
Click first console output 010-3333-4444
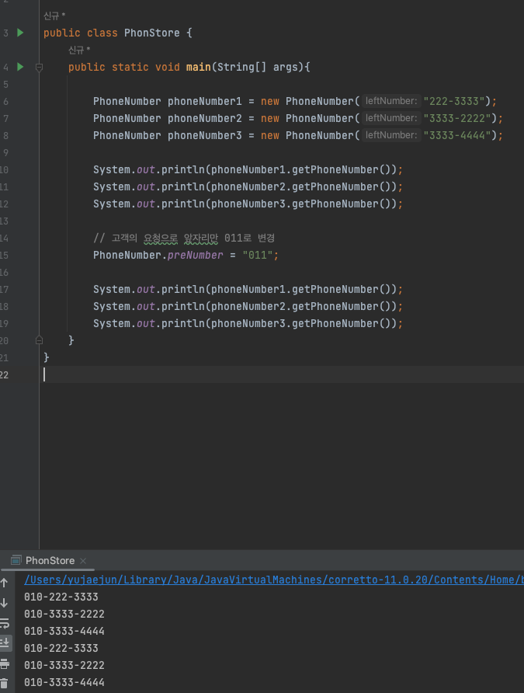click(64, 631)
